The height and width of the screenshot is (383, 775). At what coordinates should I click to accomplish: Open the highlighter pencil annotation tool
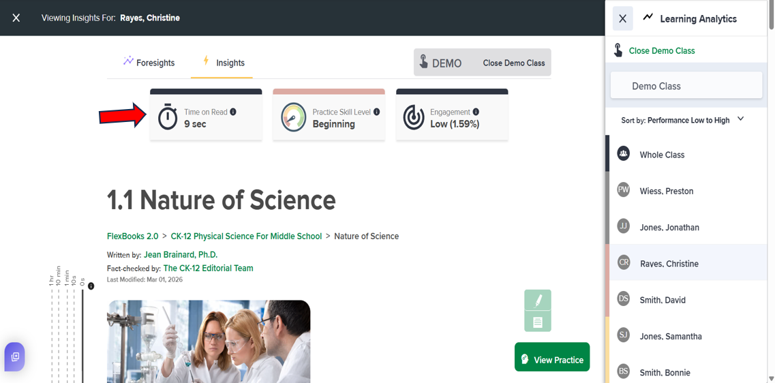[538, 300]
